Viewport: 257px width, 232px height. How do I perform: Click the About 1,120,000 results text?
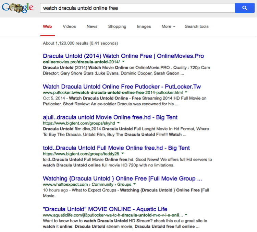click(80, 43)
